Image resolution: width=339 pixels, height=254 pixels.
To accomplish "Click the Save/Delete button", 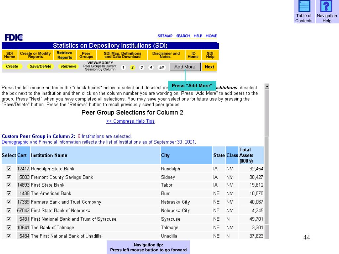I will click(x=40, y=66).
